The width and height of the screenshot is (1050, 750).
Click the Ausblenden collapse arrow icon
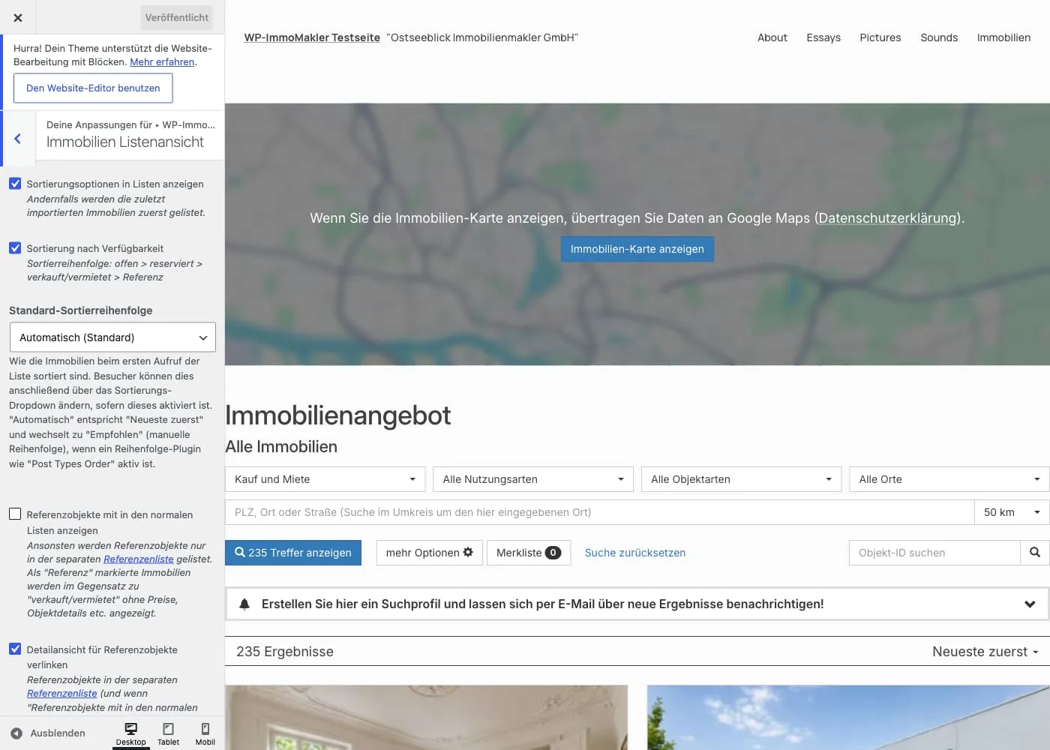pos(16,733)
